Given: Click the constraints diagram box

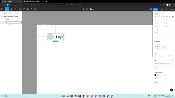Looking at the screenshot, I should pyautogui.click(x=157, y=47).
